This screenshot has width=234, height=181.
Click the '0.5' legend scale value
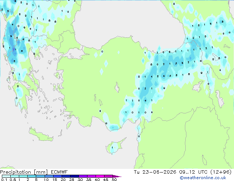pyautogui.click(x=13, y=180)
